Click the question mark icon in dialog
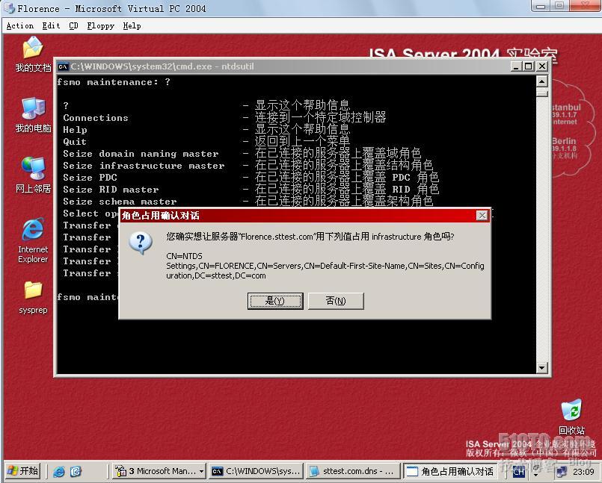 click(x=141, y=243)
